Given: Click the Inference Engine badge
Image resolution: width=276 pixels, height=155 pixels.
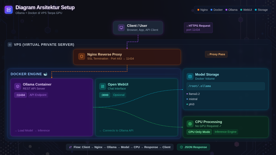Looking at the screenshot, I should point(226,132).
